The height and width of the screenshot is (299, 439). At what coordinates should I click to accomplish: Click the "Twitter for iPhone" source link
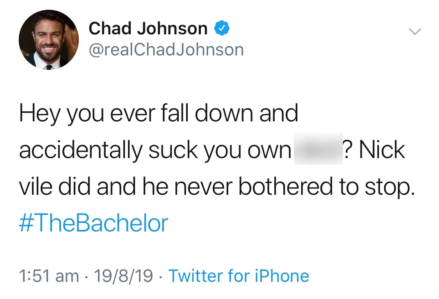click(238, 276)
